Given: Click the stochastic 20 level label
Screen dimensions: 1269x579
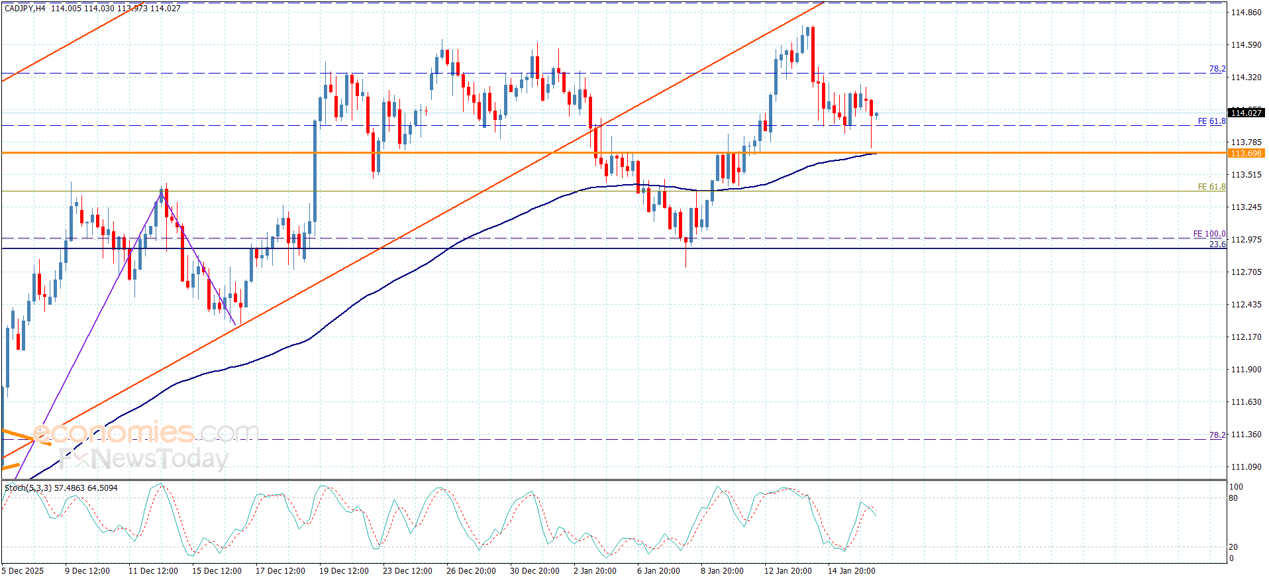Looking at the screenshot, I should click(x=1233, y=547).
